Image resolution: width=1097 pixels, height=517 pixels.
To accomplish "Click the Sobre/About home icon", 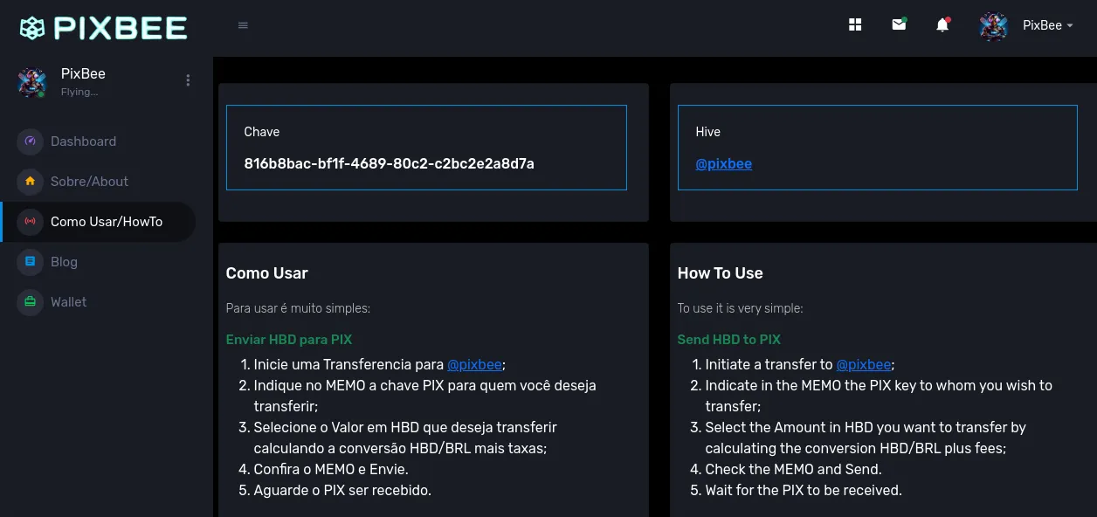I will tap(30, 182).
